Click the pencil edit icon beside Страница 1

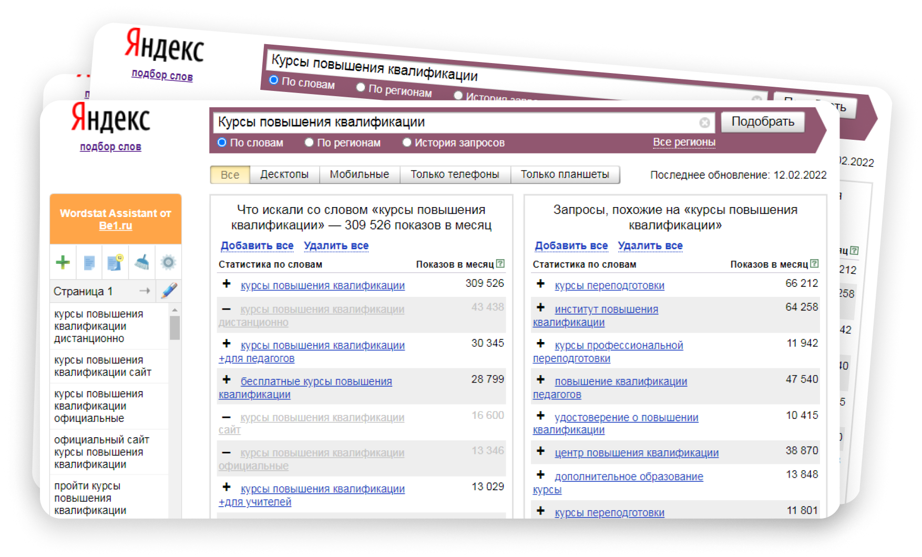(169, 291)
